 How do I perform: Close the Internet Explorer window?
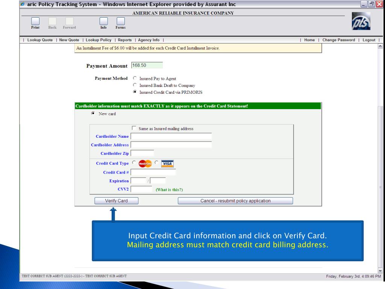(x=379, y=4)
